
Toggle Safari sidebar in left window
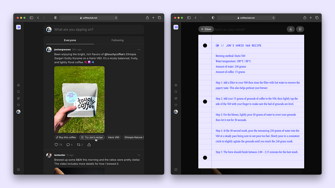[x=31, y=18]
